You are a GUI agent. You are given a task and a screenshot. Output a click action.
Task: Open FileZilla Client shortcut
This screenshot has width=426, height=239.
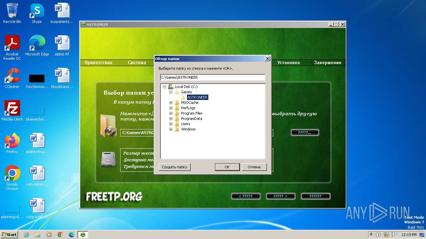pyautogui.click(x=12, y=111)
